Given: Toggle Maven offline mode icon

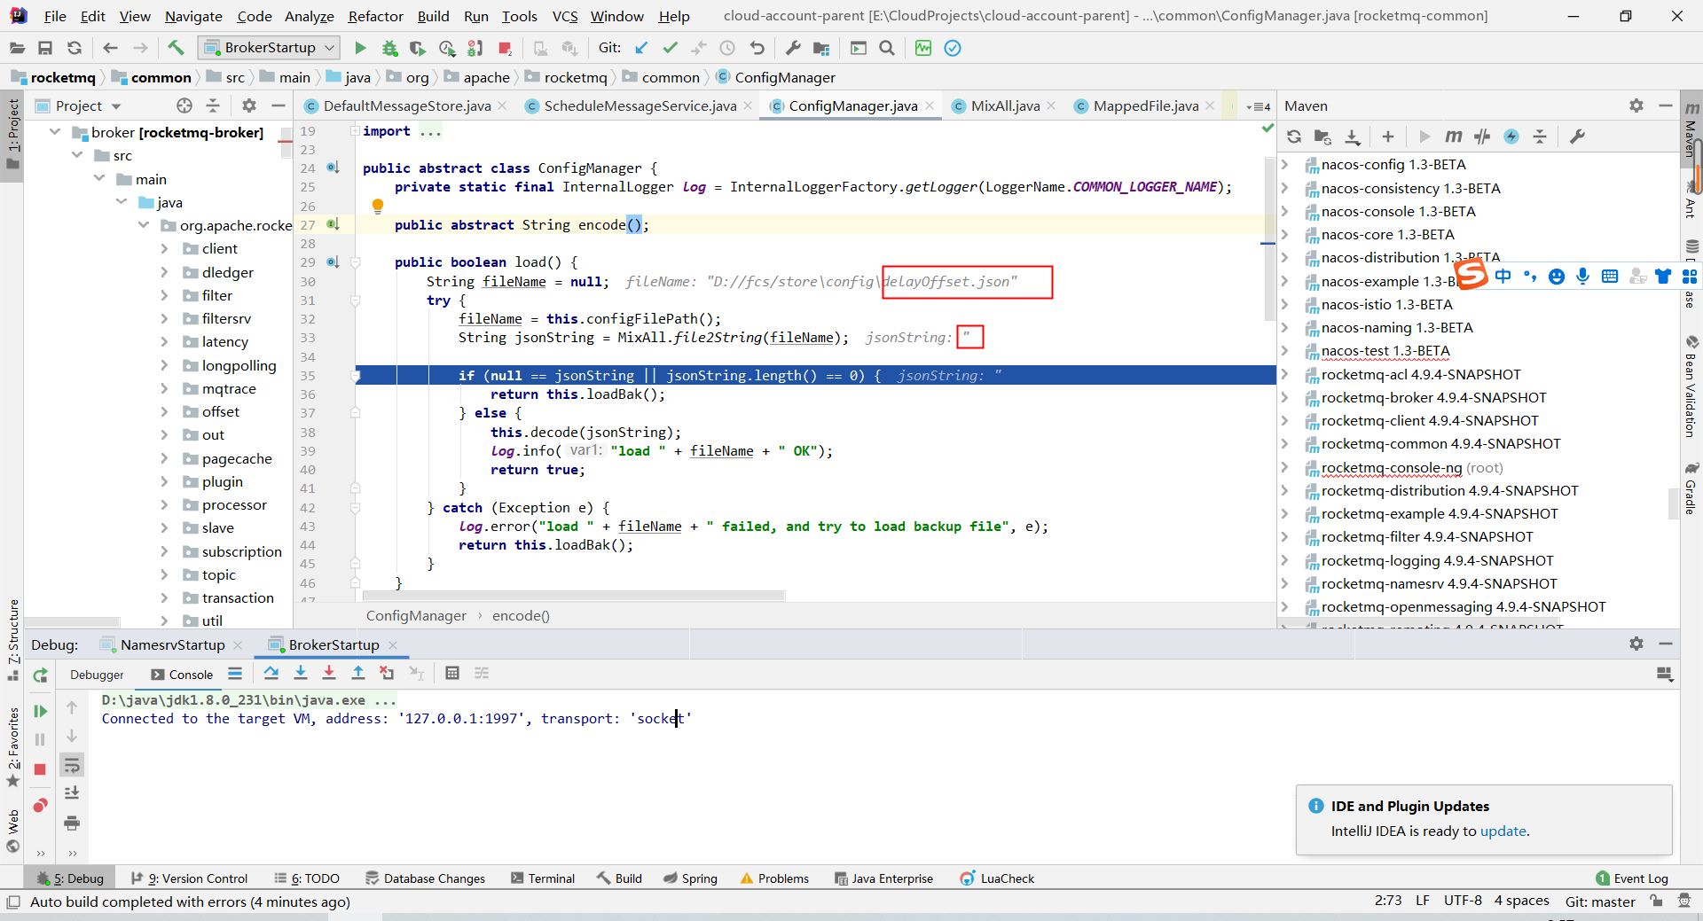Looking at the screenshot, I should point(1482,137).
